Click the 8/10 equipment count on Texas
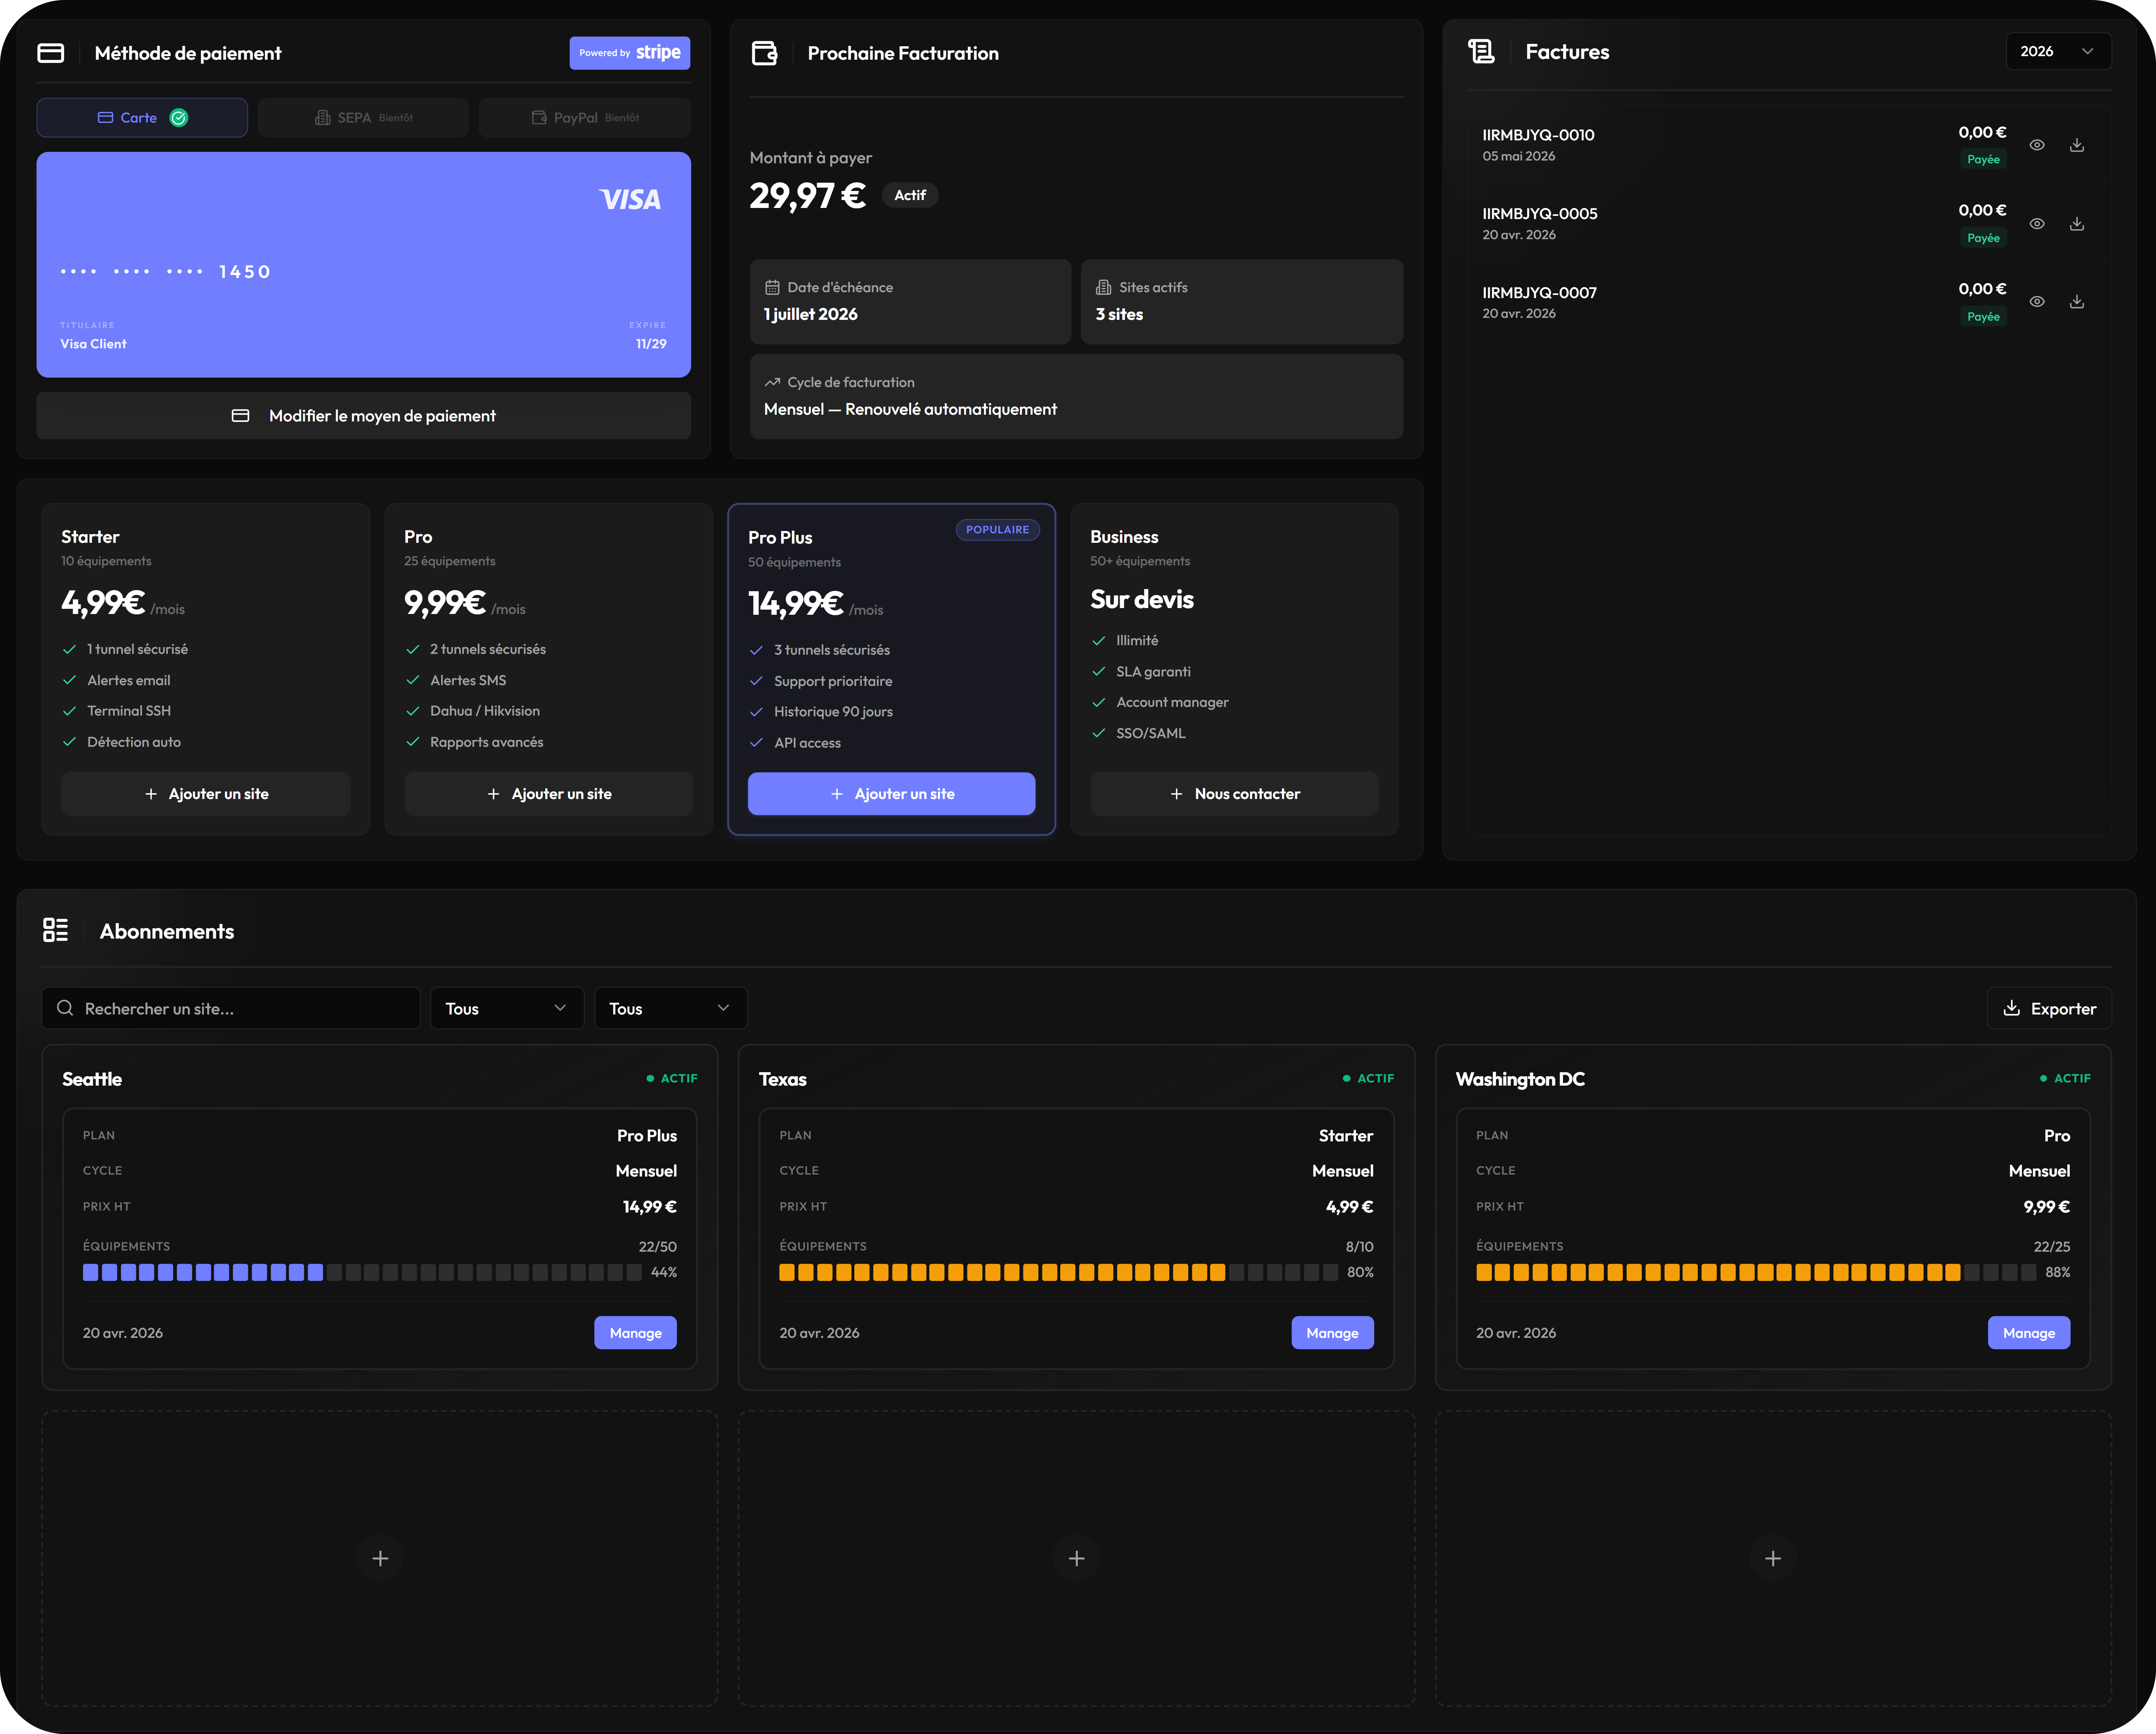 tap(1359, 1247)
